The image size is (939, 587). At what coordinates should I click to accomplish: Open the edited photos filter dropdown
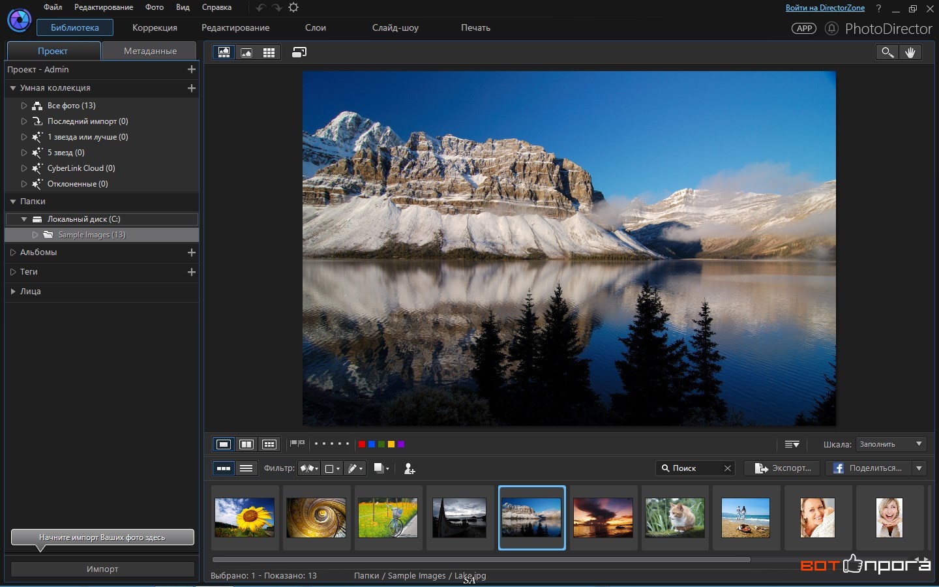[355, 468]
